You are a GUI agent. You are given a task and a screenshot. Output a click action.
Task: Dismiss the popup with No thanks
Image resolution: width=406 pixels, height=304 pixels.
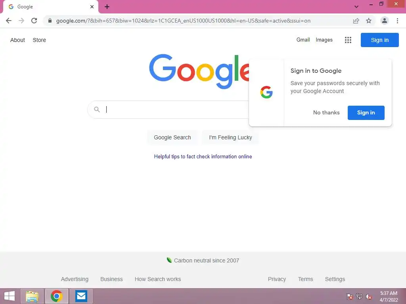point(326,113)
